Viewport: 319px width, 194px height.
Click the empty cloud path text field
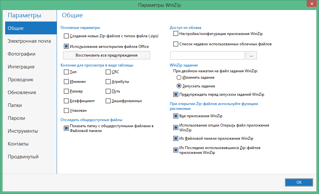click(208, 55)
